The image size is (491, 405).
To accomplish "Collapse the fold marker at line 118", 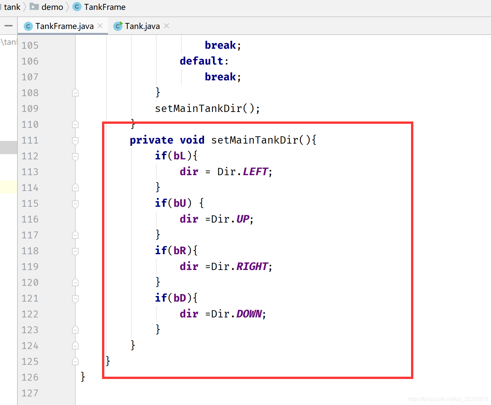I will click(75, 252).
